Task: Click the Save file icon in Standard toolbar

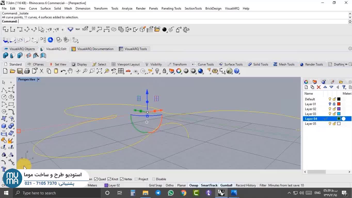Action: tap(20, 71)
